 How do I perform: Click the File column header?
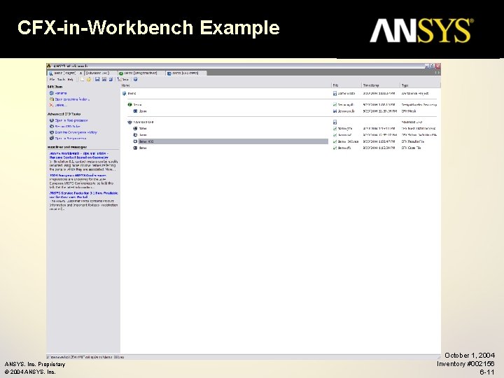point(346,85)
